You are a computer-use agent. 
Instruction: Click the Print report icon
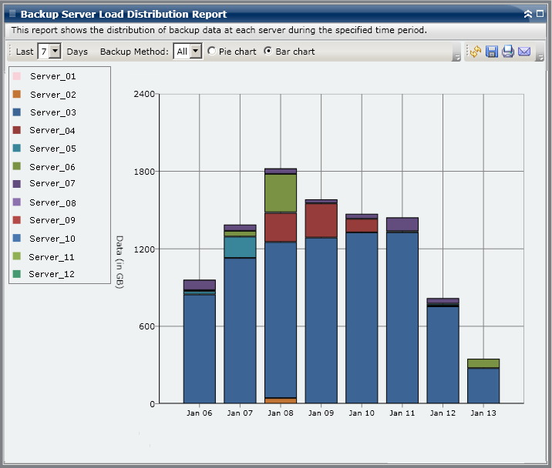[x=507, y=52]
